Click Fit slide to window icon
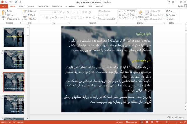Viewport: 187px width, 124px height. pos(185,122)
